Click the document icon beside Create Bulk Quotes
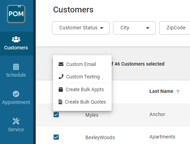 click(x=60, y=102)
